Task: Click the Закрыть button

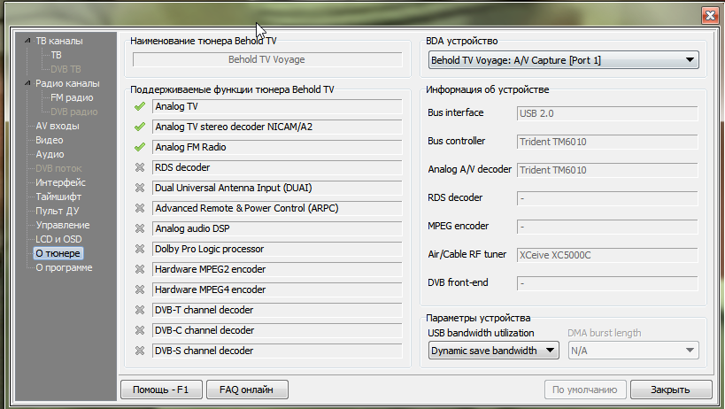Action: [672, 390]
